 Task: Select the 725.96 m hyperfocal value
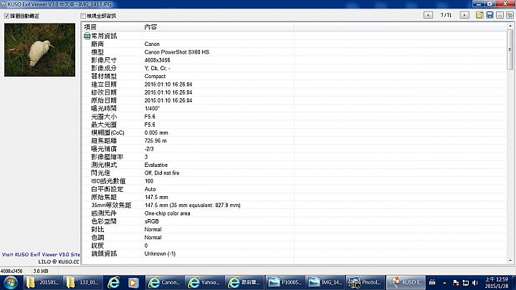point(156,141)
